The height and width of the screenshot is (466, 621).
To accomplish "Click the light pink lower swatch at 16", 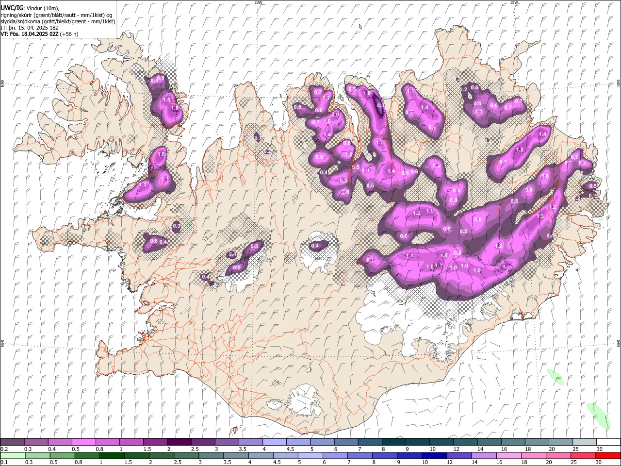I will point(508,455).
